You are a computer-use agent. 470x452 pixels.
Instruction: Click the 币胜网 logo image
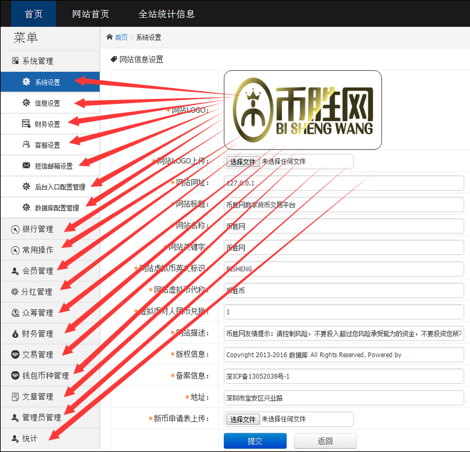pos(303,110)
